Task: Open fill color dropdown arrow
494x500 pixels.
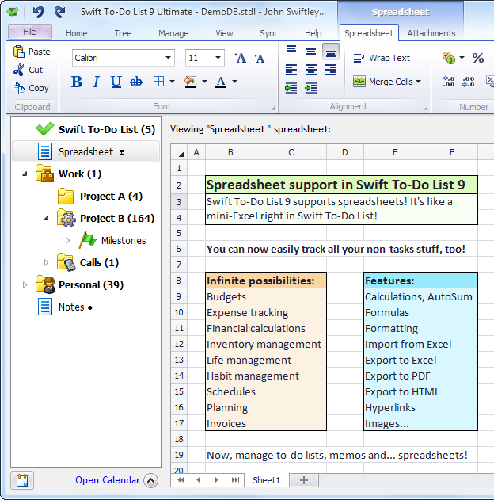Action: 204,82
